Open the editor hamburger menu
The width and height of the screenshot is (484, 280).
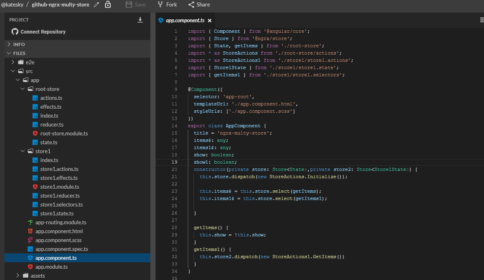coord(481,19)
